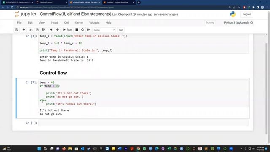The width and height of the screenshot is (270, 152).
Task: Click the Last Checkpoint text
Action: click(x=132, y=14)
